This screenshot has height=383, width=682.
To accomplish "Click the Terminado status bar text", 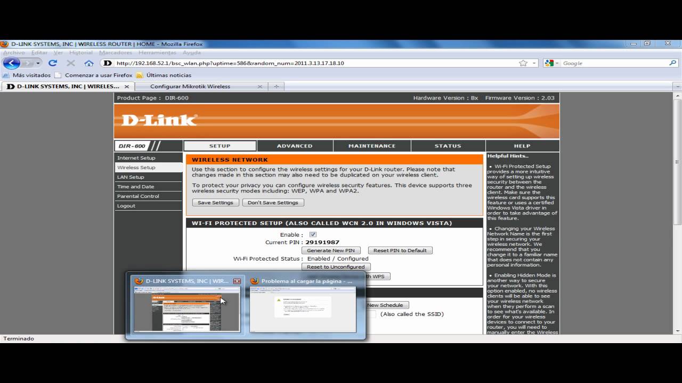I will (19, 338).
